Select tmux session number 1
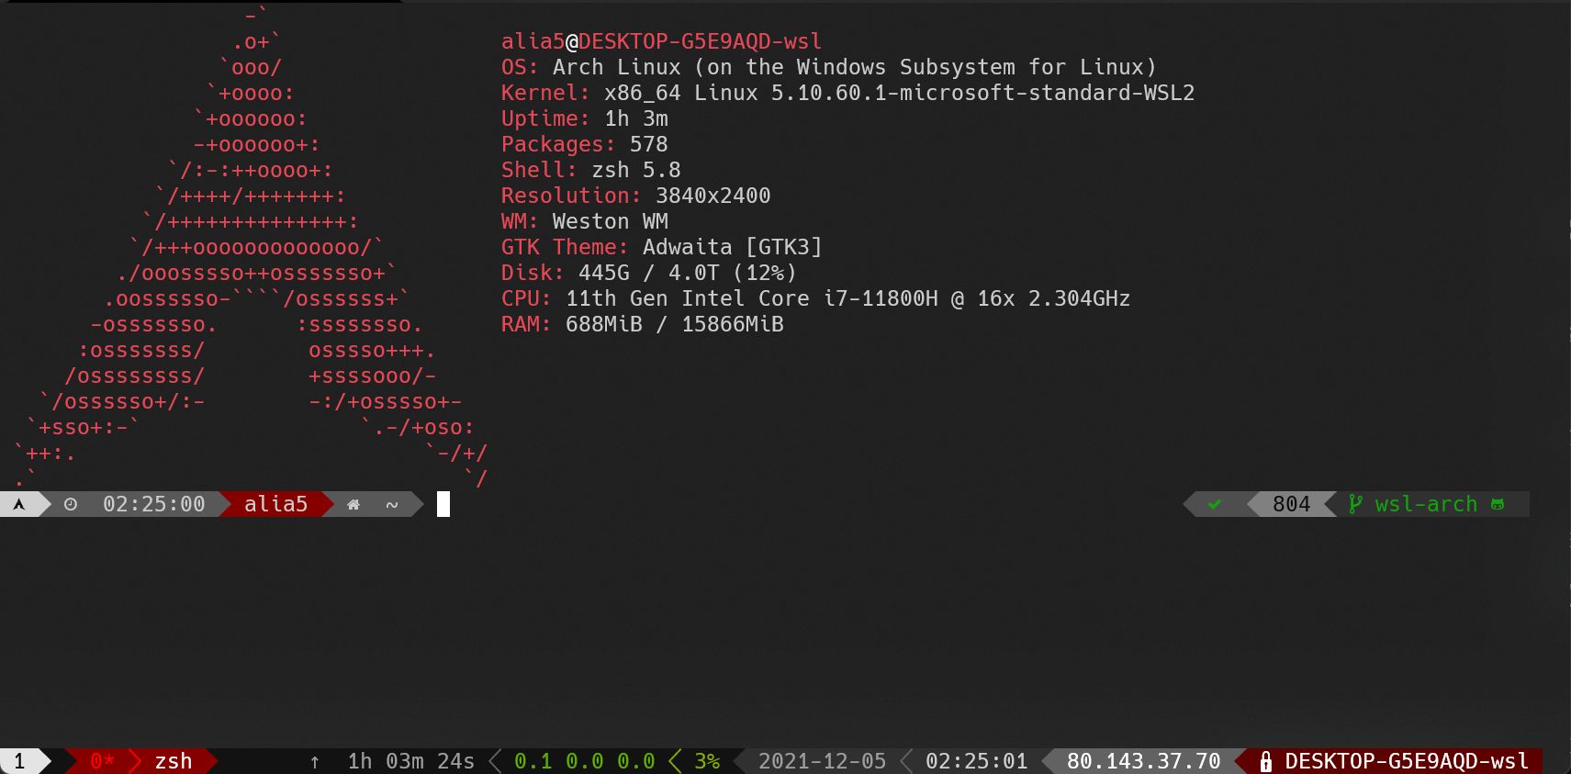Image resolution: width=1571 pixels, height=774 pixels. coord(19,761)
